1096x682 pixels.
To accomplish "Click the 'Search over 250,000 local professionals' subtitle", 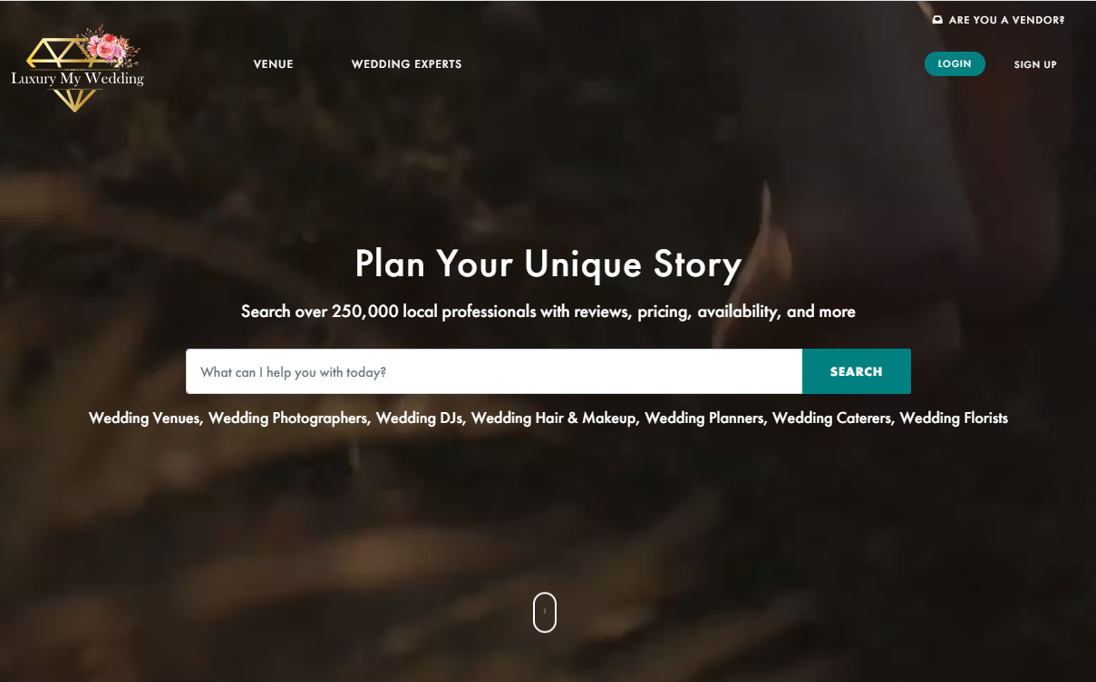I will [x=548, y=312].
